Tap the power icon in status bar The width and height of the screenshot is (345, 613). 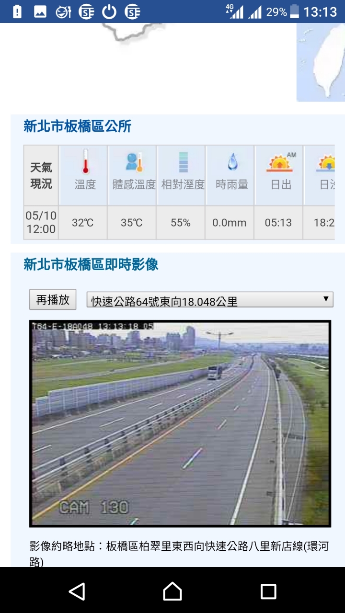pyautogui.click(x=109, y=11)
